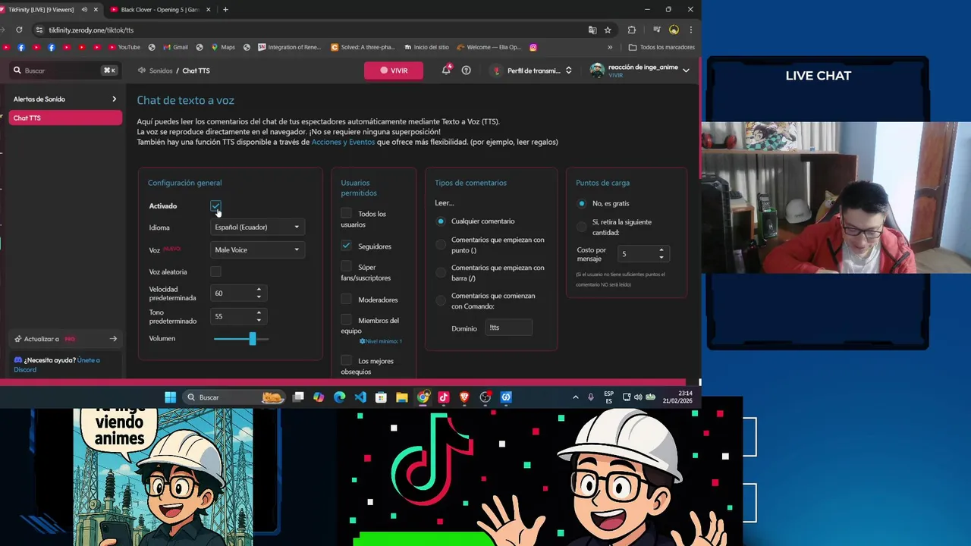Open File Explorer from the taskbar
This screenshot has width=971, height=546.
click(402, 397)
